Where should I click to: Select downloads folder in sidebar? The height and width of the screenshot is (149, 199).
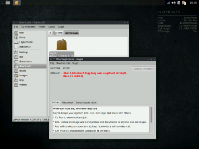(30, 66)
